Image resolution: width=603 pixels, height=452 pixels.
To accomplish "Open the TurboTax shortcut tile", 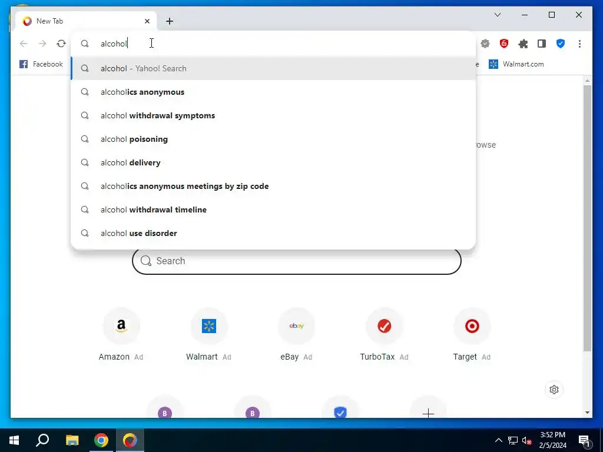I will pyautogui.click(x=384, y=334).
